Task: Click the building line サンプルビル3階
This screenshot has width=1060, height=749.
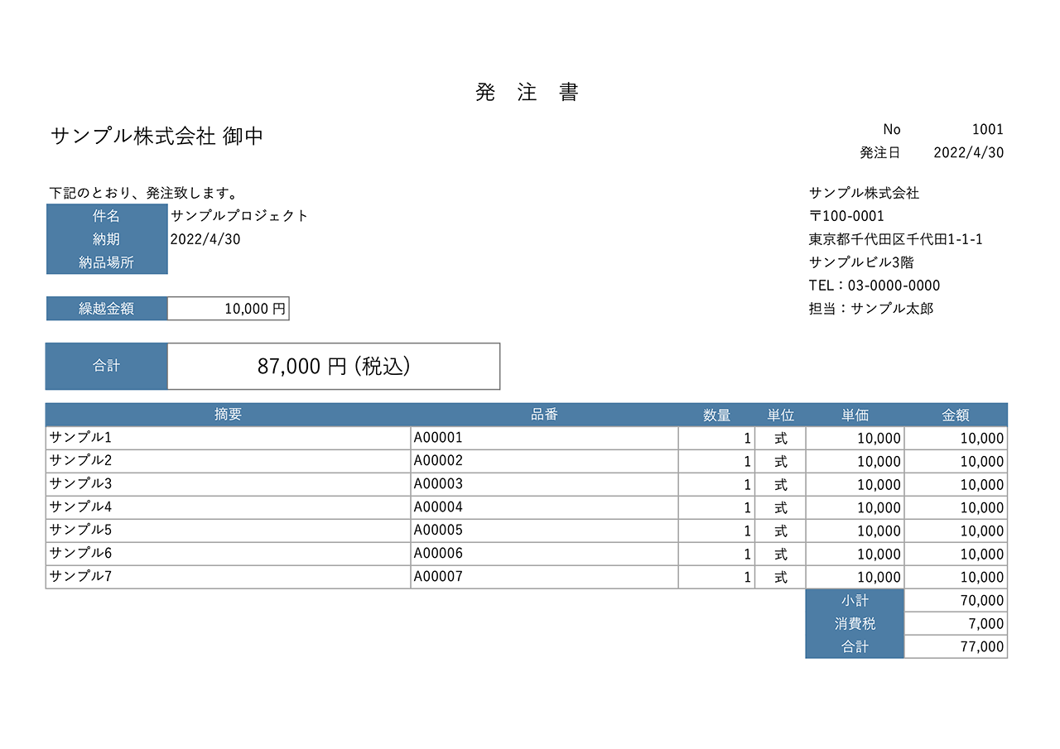Action: [x=861, y=262]
